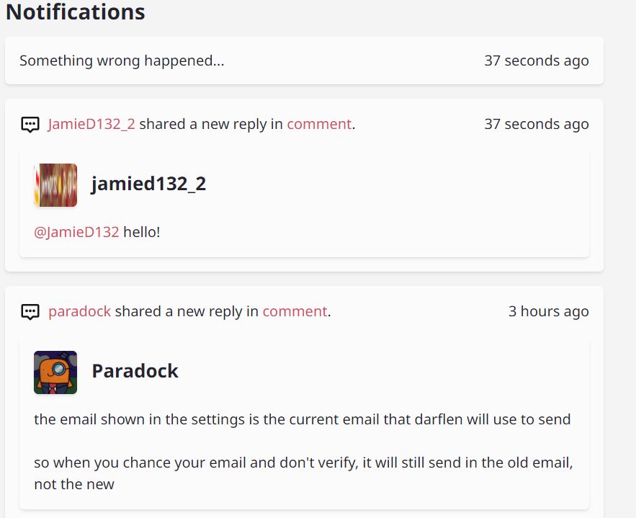Click Paradock robot avatar thumbnail
Viewport: 636px width, 518px height.
tap(55, 372)
